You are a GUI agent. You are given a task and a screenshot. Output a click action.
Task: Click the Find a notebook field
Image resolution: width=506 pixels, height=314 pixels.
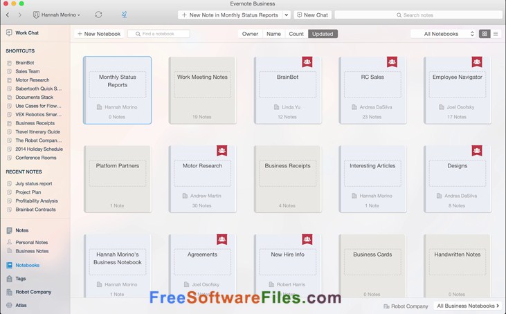159,34
